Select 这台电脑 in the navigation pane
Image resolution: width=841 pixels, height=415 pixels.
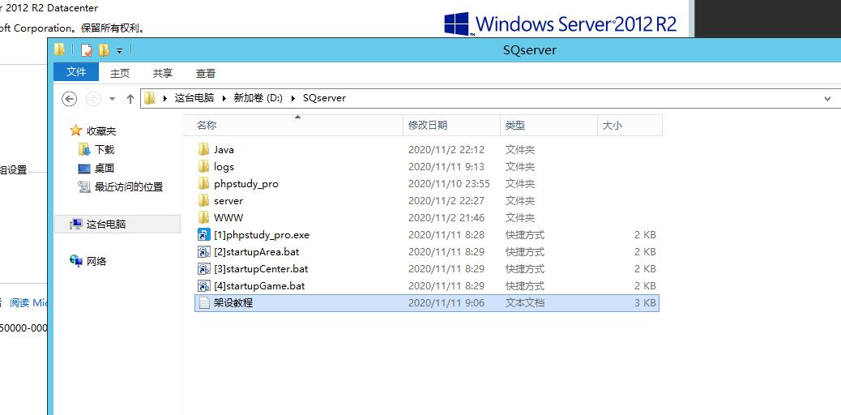click(106, 225)
